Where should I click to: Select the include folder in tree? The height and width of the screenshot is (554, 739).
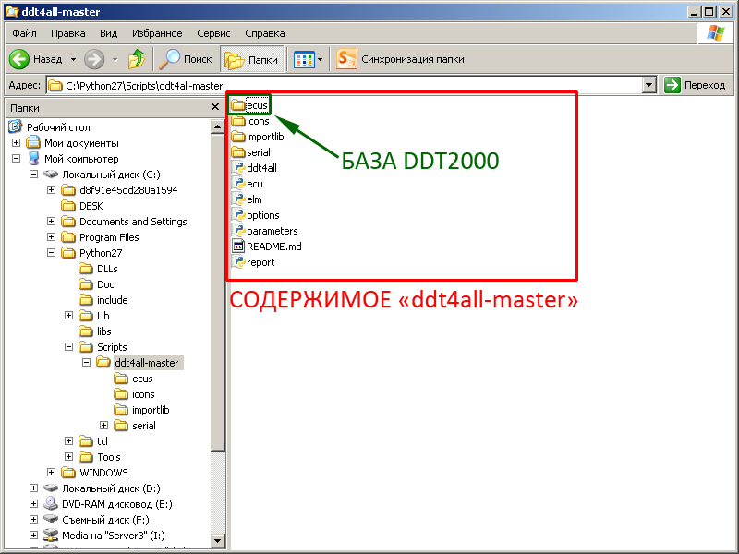(x=103, y=299)
